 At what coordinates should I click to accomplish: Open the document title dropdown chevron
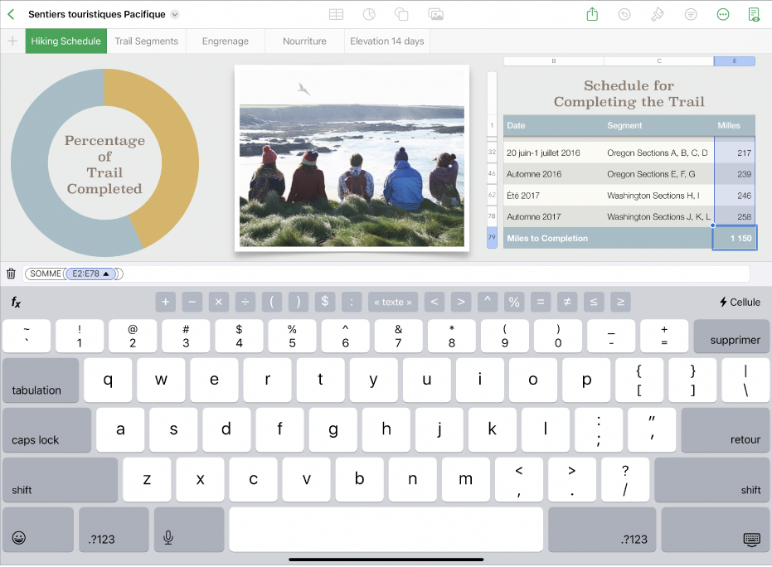(175, 14)
